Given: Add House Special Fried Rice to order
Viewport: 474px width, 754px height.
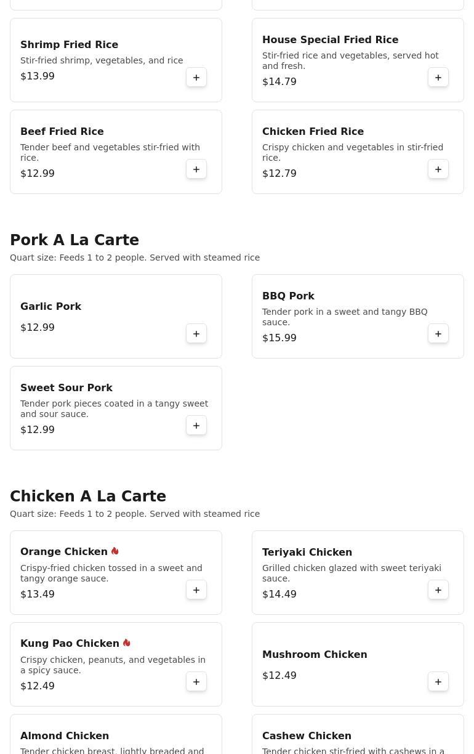Looking at the screenshot, I should [x=438, y=78].
